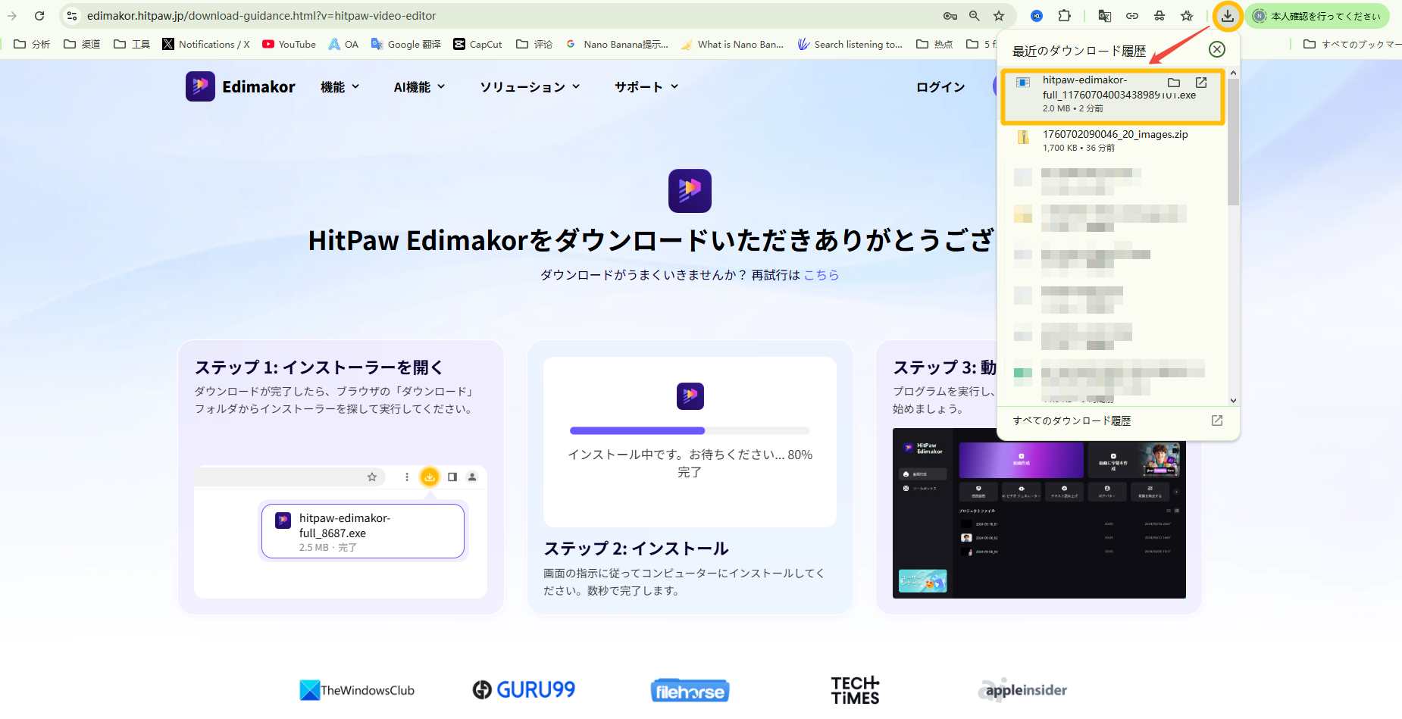Click the blue IQ extension icon
Image resolution: width=1402 pixels, height=719 pixels.
[1036, 15]
